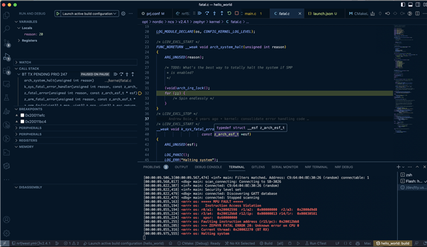Start debugging with green play button
The height and width of the screenshot is (247, 427).
click(x=58, y=13)
